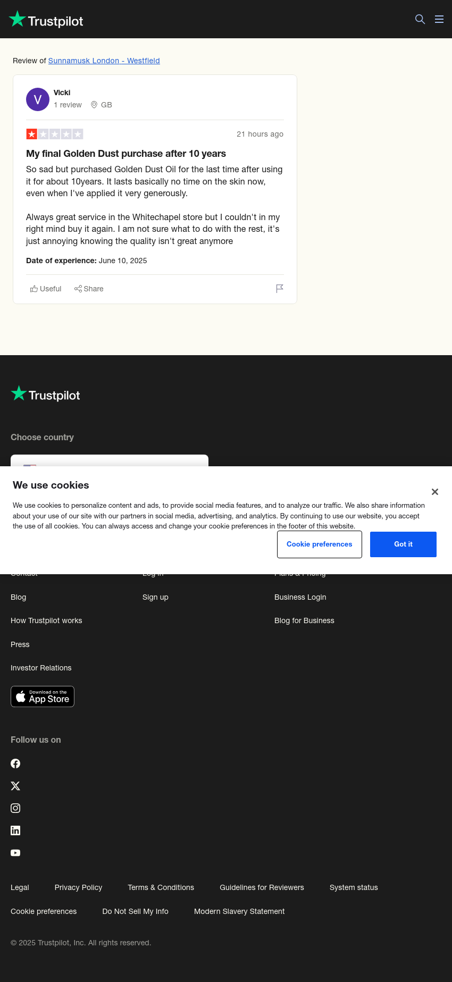Open System status link
The width and height of the screenshot is (452, 982).
tap(354, 887)
